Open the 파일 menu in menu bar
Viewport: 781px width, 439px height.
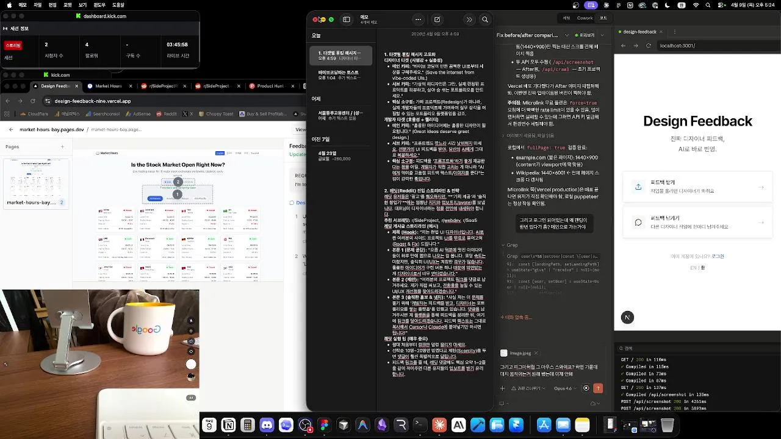point(38,5)
